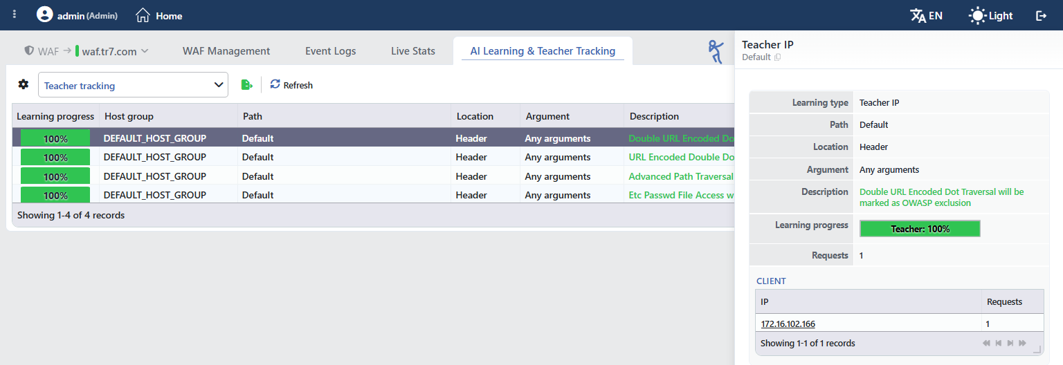Image resolution: width=1063 pixels, height=365 pixels.
Task: Click the Argument value in detail panel
Action: 889,169
